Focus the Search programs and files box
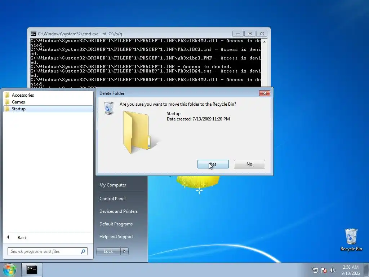 pyautogui.click(x=45, y=251)
